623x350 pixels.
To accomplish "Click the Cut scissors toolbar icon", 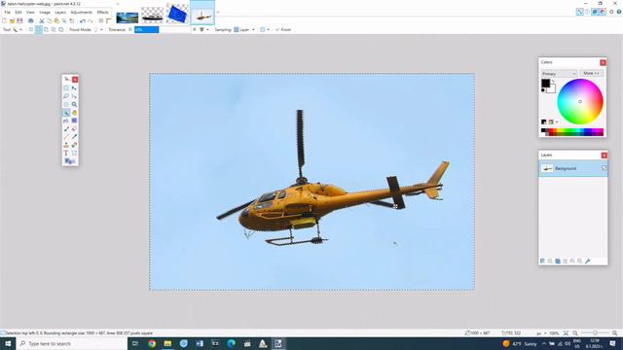I will coord(42,20).
